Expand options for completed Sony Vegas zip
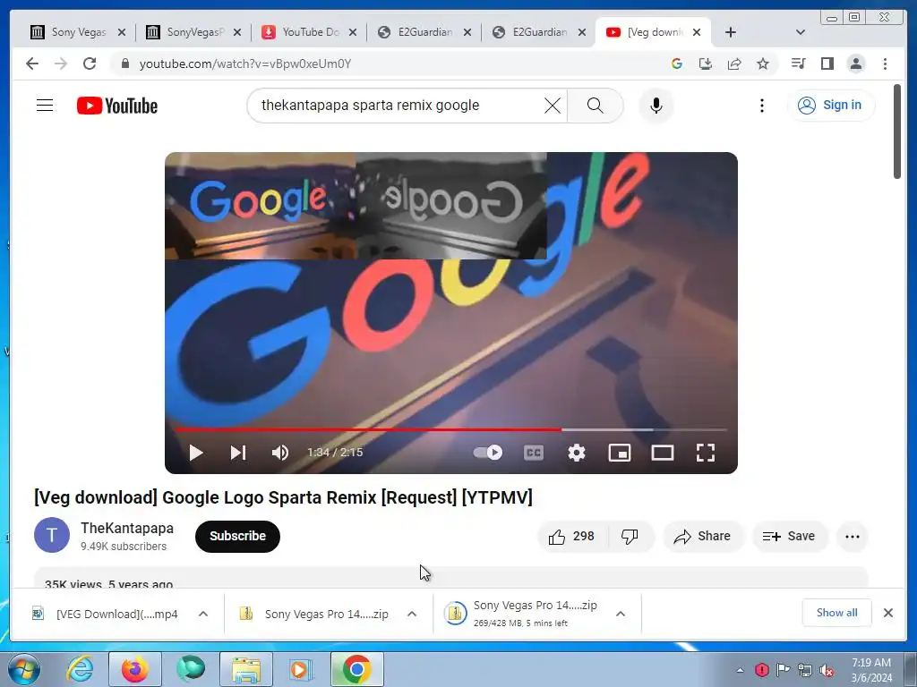This screenshot has width=917, height=687. point(412,614)
